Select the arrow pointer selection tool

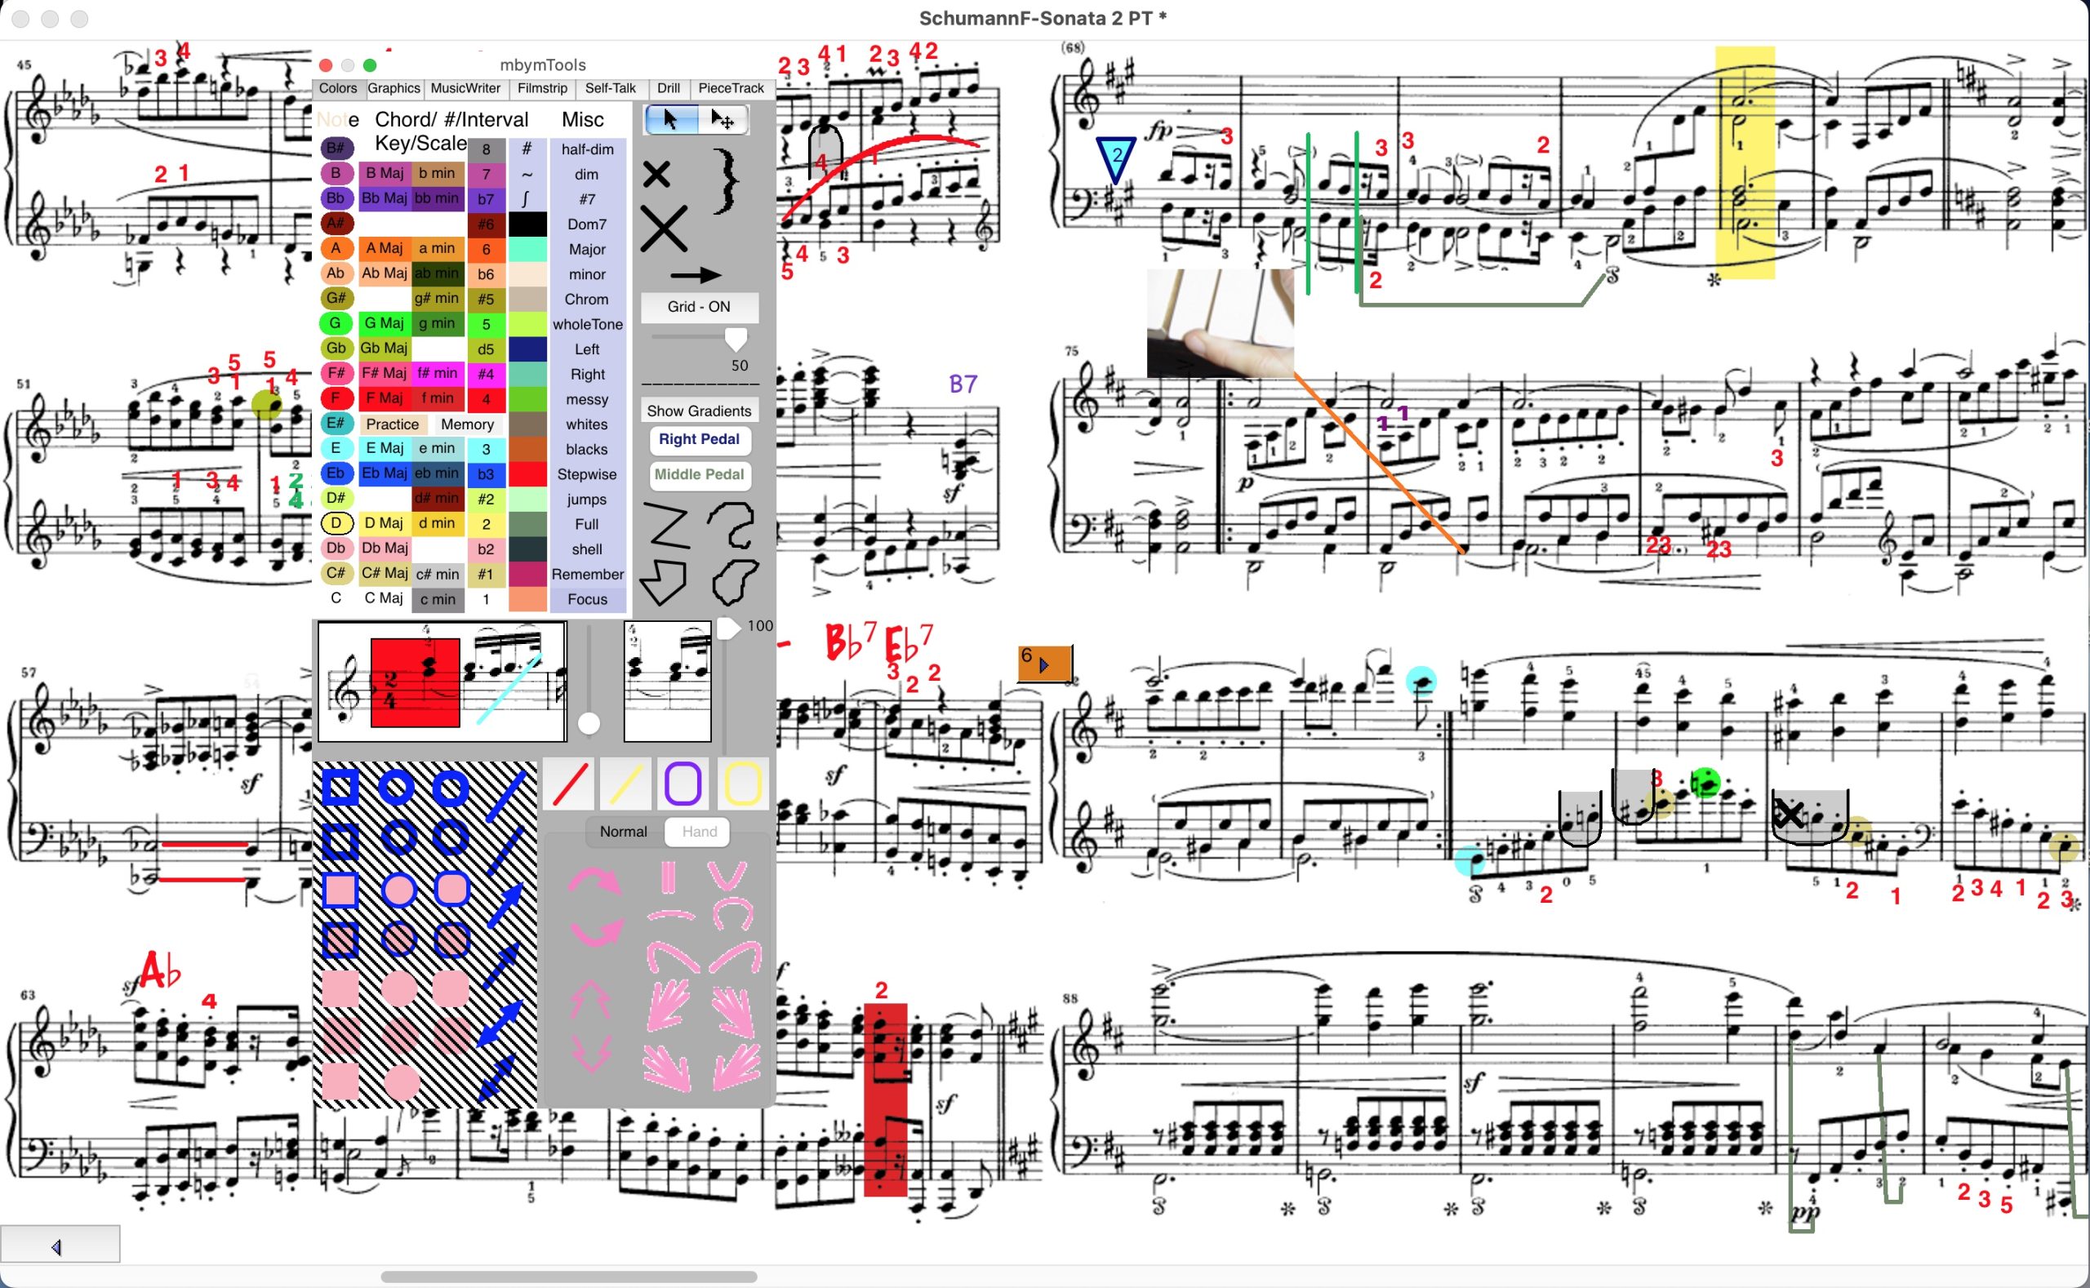click(670, 120)
